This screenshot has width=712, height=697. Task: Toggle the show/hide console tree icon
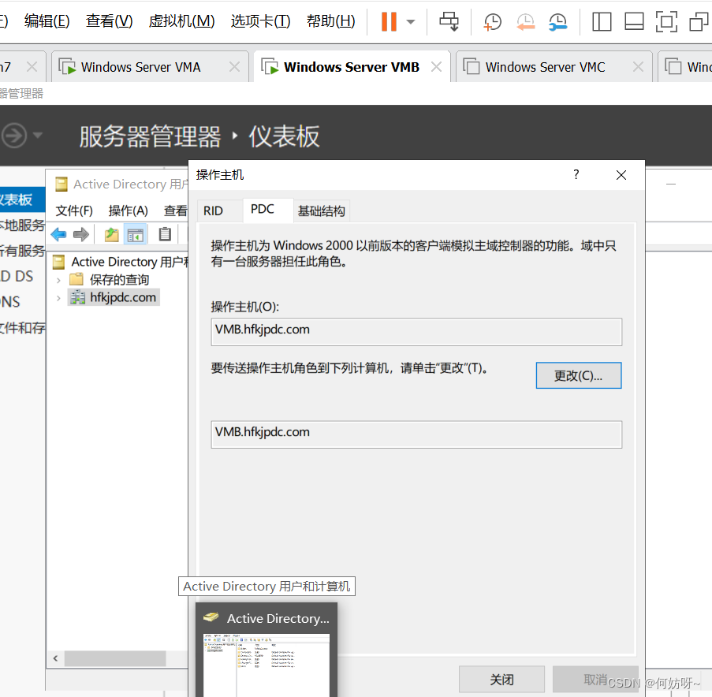[x=136, y=234]
